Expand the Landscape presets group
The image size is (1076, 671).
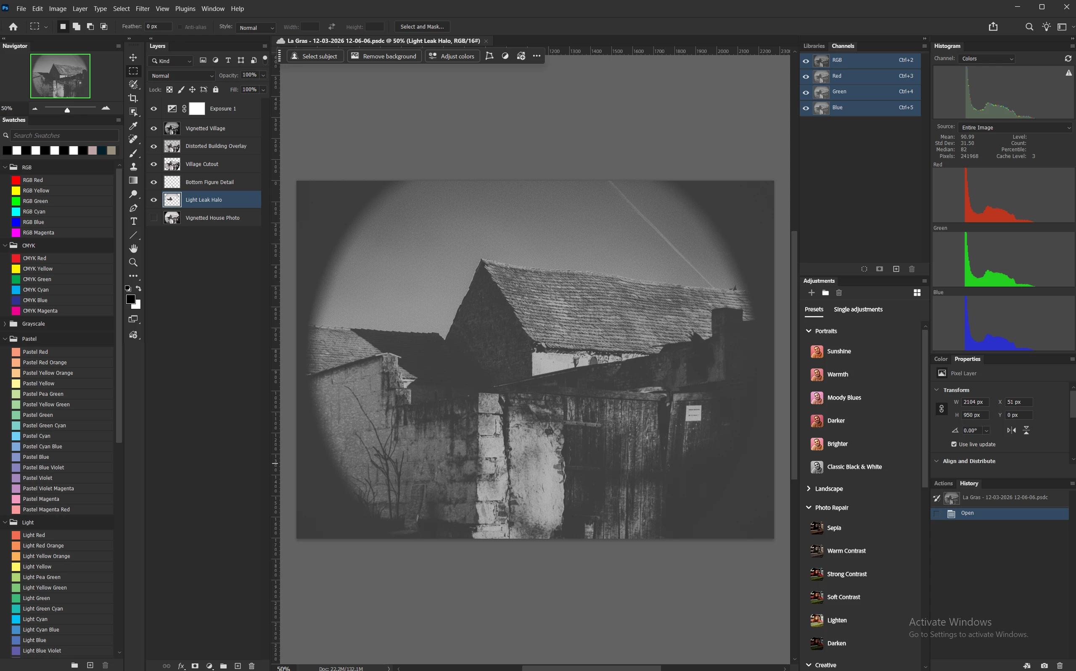click(809, 489)
